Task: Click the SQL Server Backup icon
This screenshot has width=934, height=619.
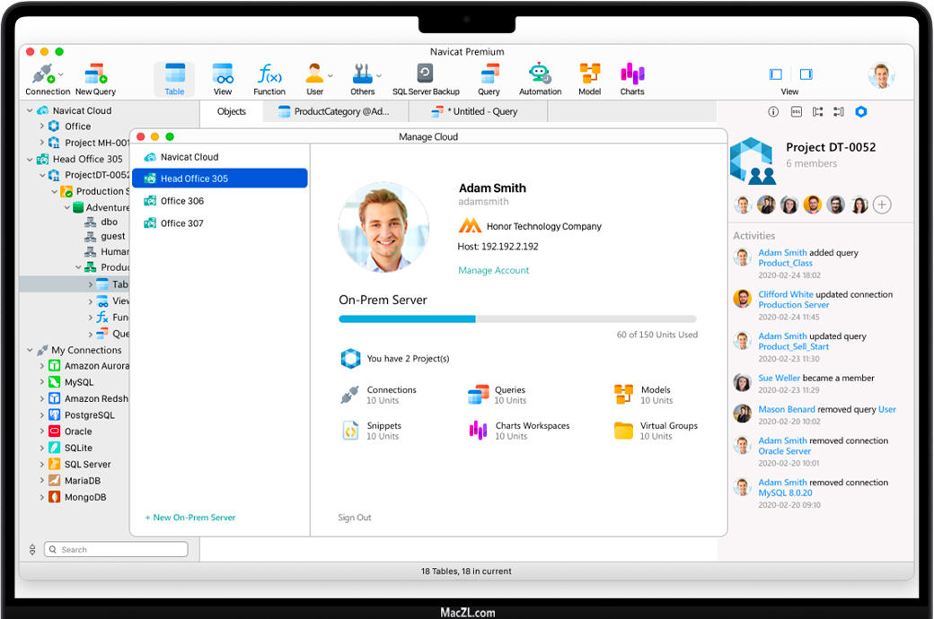Action: (426, 75)
